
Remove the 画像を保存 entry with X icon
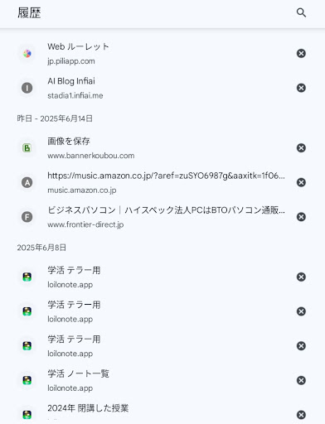click(301, 148)
